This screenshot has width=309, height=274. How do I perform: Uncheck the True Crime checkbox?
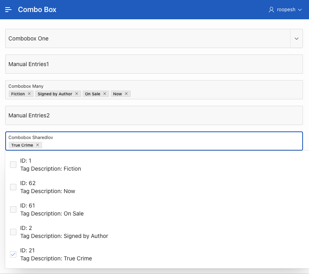[x=13, y=254]
